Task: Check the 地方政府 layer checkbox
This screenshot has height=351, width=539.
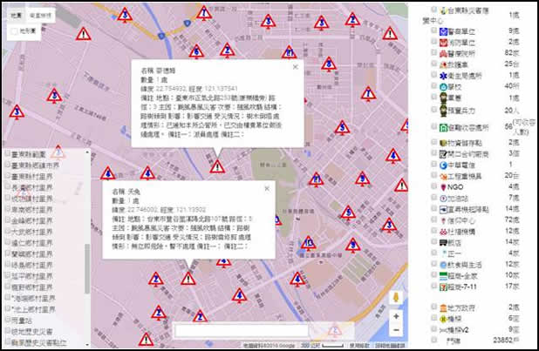Action: tap(433, 307)
